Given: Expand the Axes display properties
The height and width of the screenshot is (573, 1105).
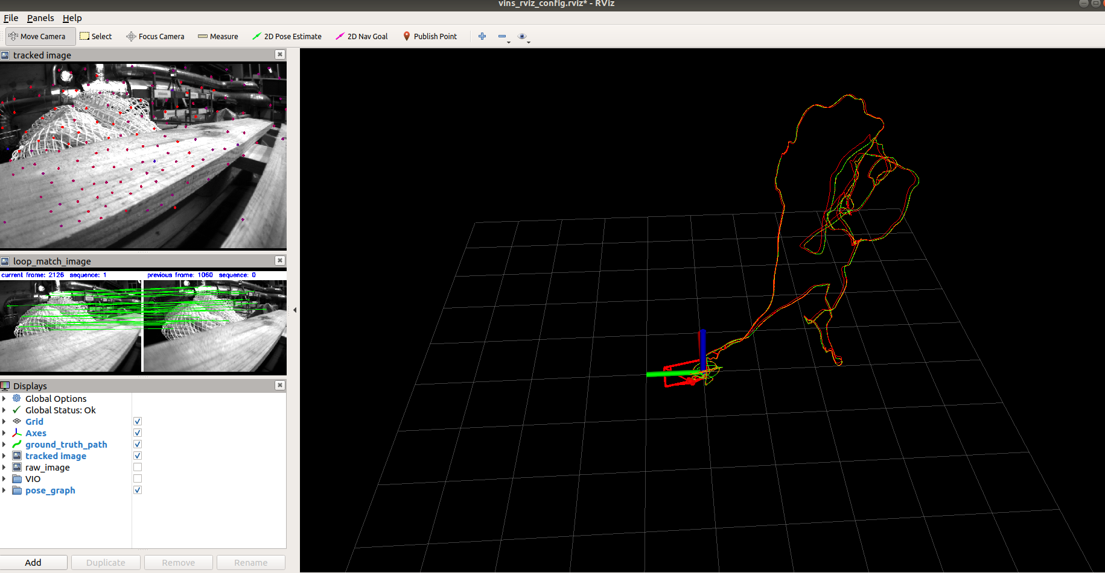Looking at the screenshot, I should coord(4,433).
